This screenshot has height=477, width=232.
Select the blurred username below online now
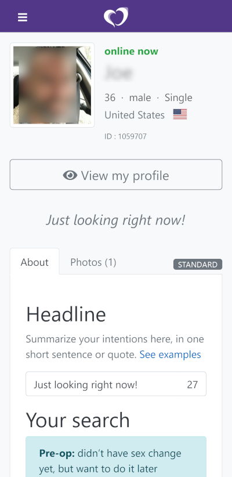(x=118, y=73)
